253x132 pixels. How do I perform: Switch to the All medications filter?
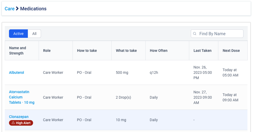pos(34,34)
